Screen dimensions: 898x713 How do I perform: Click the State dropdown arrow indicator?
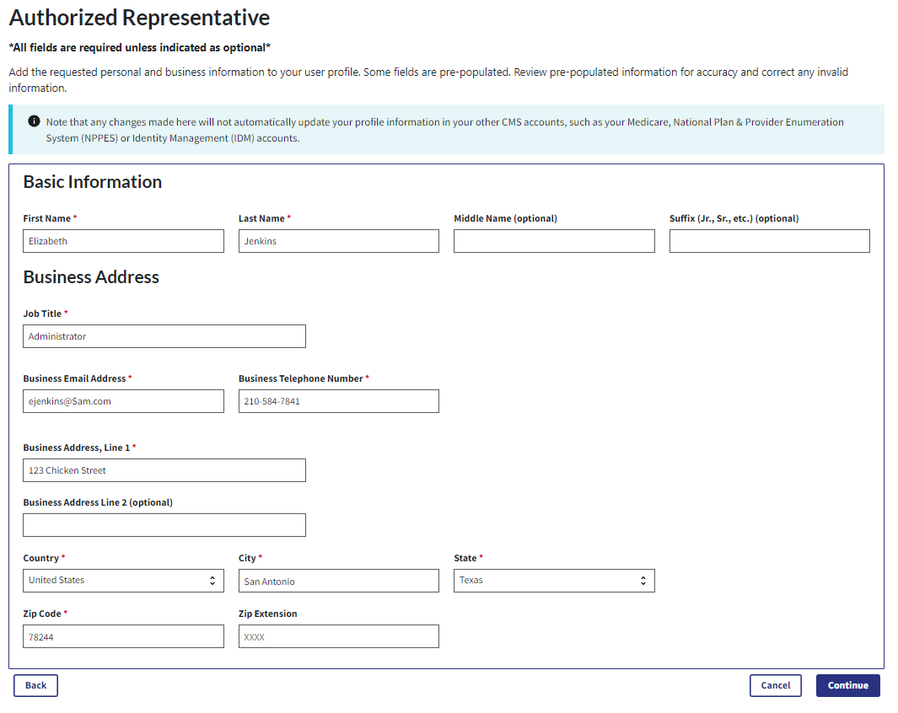pyautogui.click(x=643, y=581)
